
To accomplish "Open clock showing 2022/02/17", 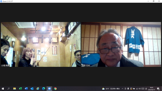I will pos(152,89).
